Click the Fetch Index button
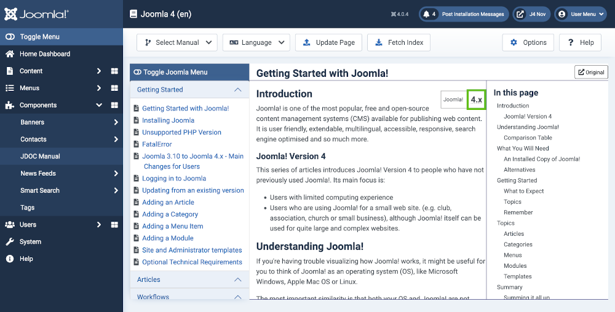The image size is (615, 312). pos(399,42)
